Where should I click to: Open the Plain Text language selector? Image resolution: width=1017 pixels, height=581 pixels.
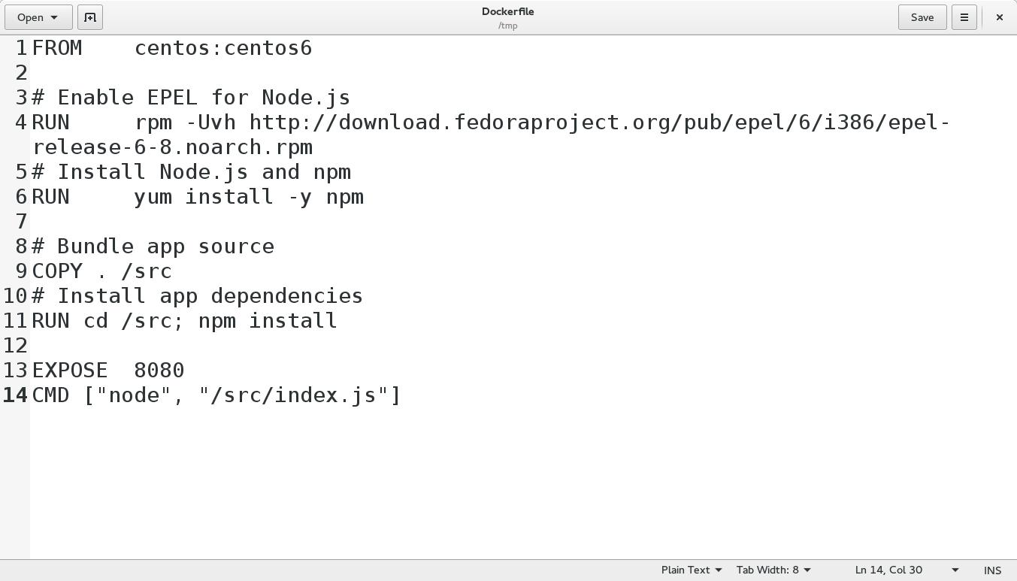point(692,570)
